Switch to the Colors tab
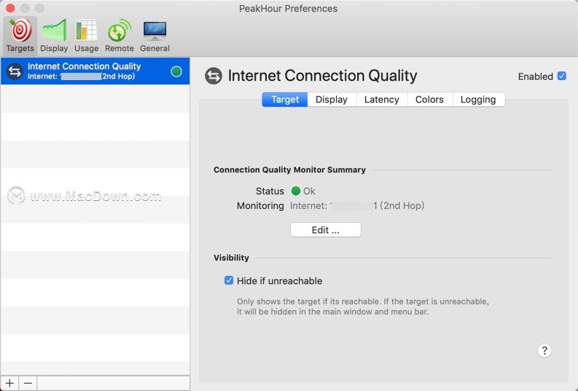The height and width of the screenshot is (391, 578). pyautogui.click(x=429, y=100)
